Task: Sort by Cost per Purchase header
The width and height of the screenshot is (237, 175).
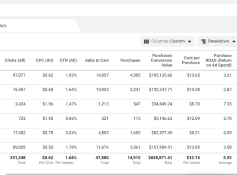Action: point(191,60)
